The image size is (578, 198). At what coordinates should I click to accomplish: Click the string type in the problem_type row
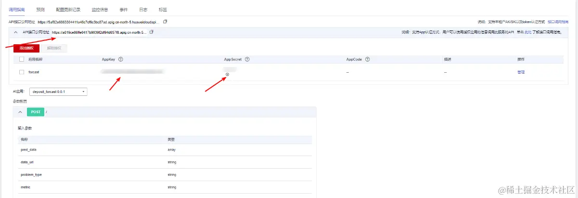[x=172, y=175]
